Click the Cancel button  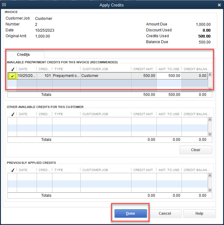coord(165,214)
